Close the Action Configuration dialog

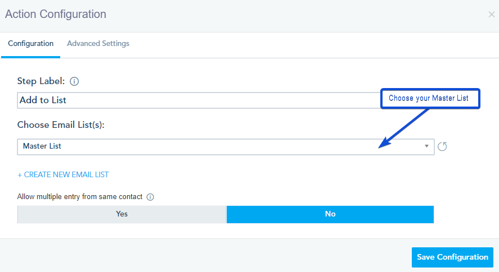(491, 15)
